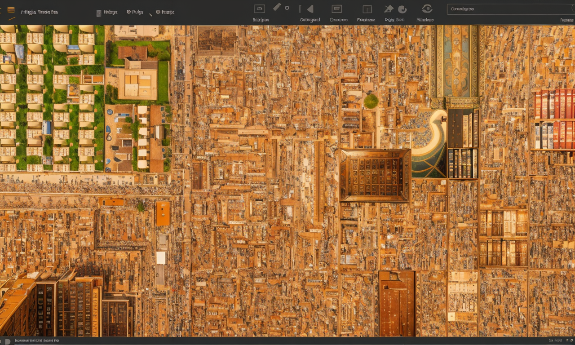The width and height of the screenshot is (575, 345).
Task: Click the left-pointing triangle icon
Action: pos(310,9)
